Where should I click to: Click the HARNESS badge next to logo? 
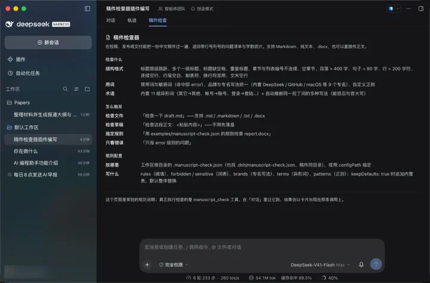click(x=61, y=25)
